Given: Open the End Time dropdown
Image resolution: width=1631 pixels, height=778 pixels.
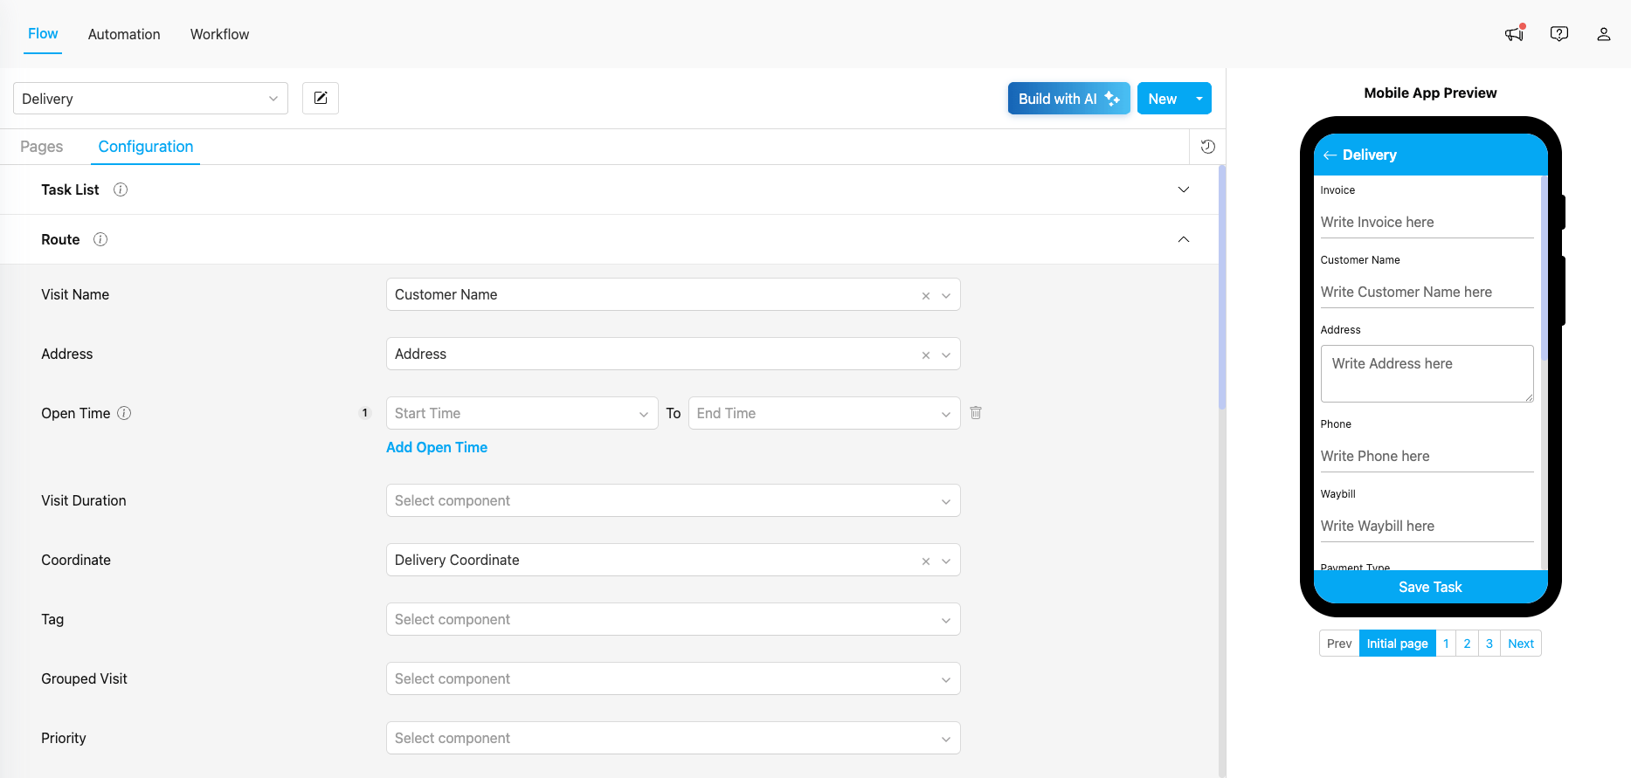Looking at the screenshot, I should 824,413.
